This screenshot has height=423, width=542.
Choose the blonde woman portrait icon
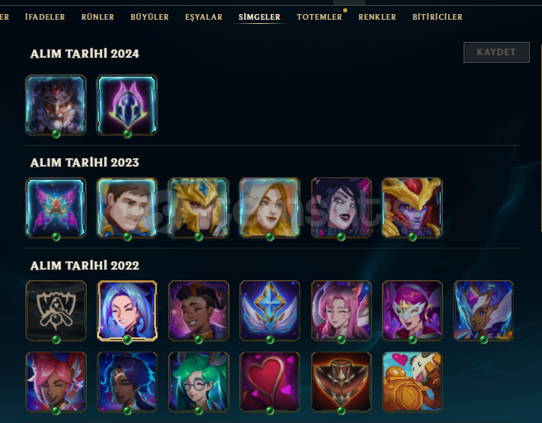[x=270, y=208]
